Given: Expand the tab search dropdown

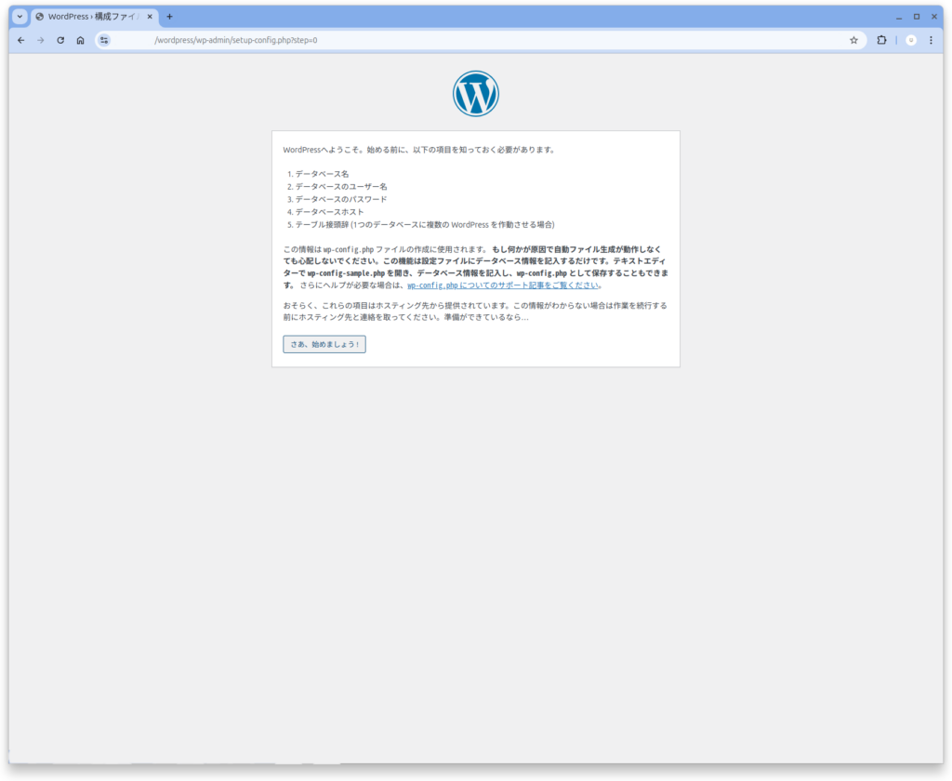Looking at the screenshot, I should 20,17.
